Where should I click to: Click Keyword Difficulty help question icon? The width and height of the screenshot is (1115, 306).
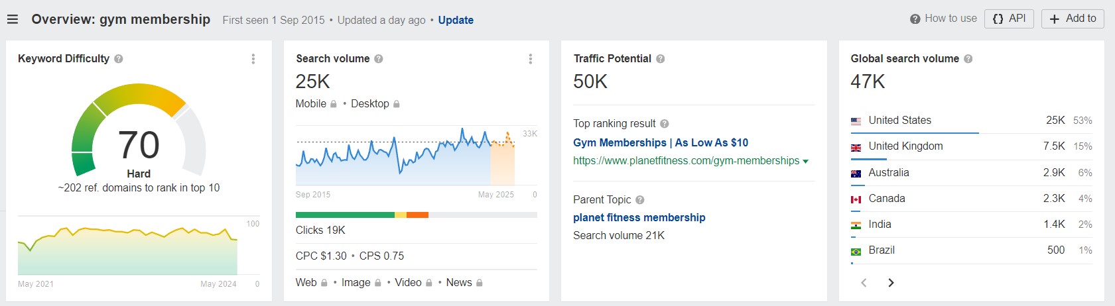pos(119,59)
